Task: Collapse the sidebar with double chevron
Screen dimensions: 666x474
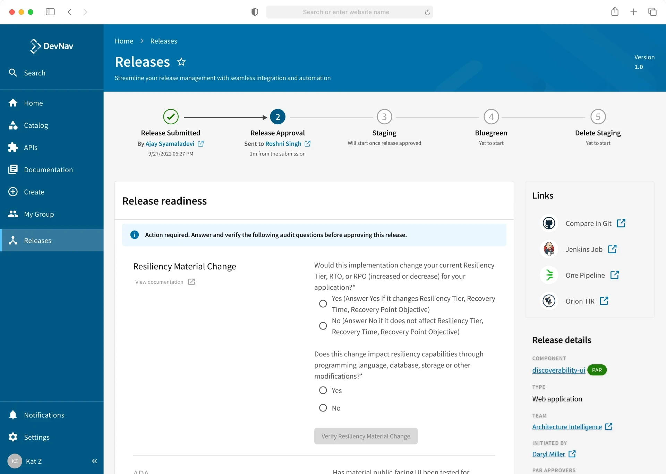Action: point(94,461)
